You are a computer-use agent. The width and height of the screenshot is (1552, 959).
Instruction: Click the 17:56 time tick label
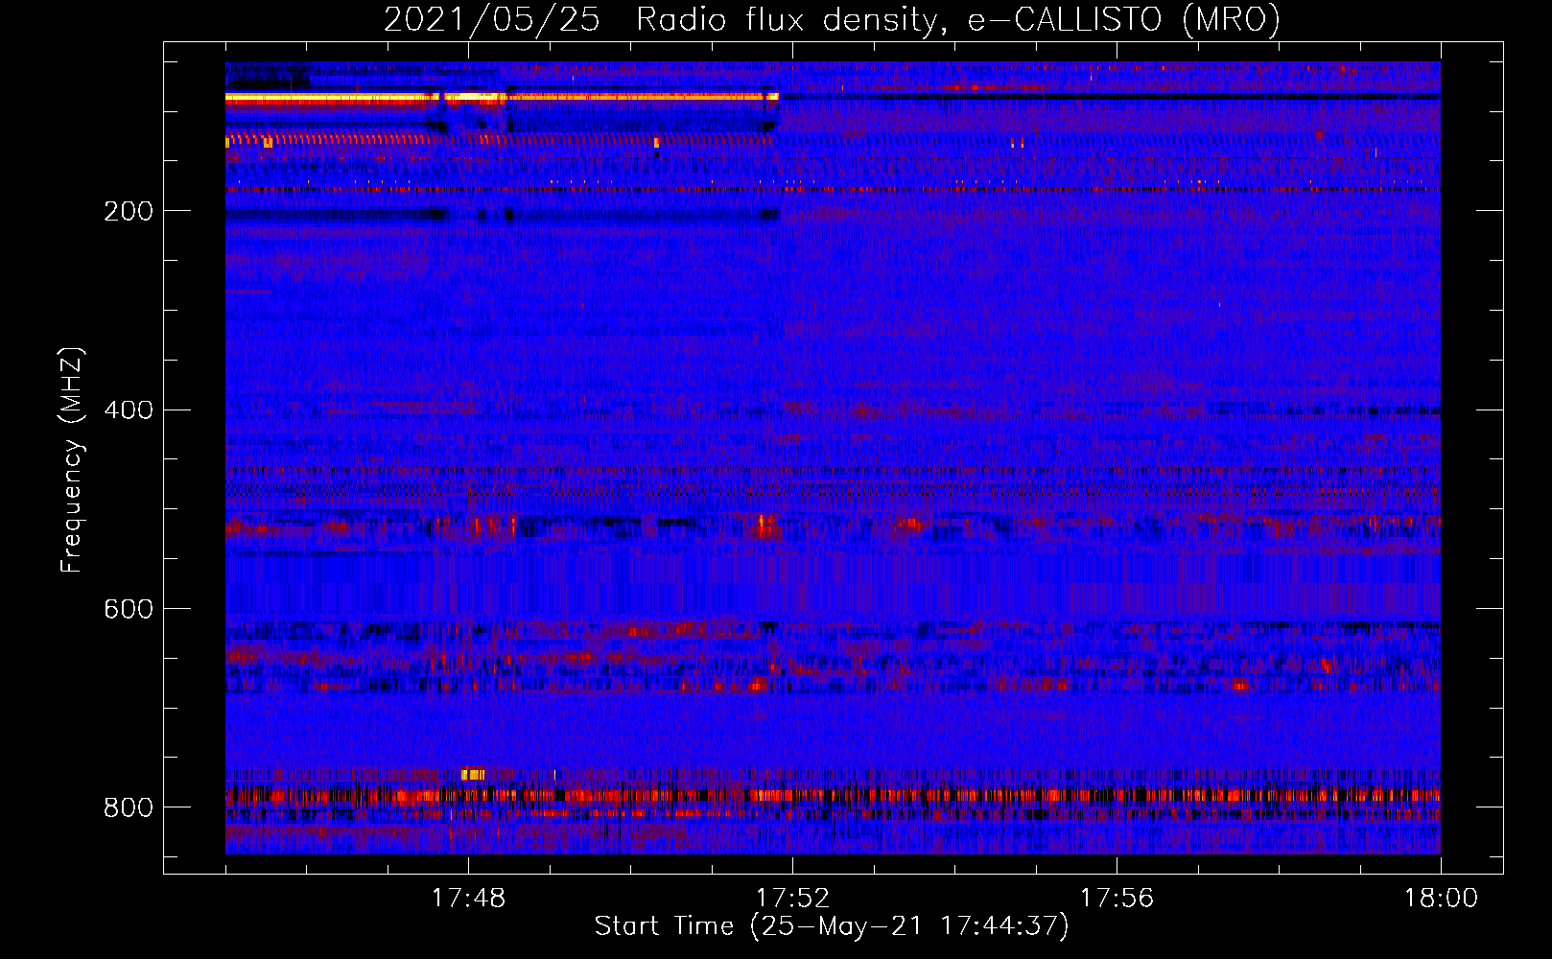pyautogui.click(x=1117, y=899)
